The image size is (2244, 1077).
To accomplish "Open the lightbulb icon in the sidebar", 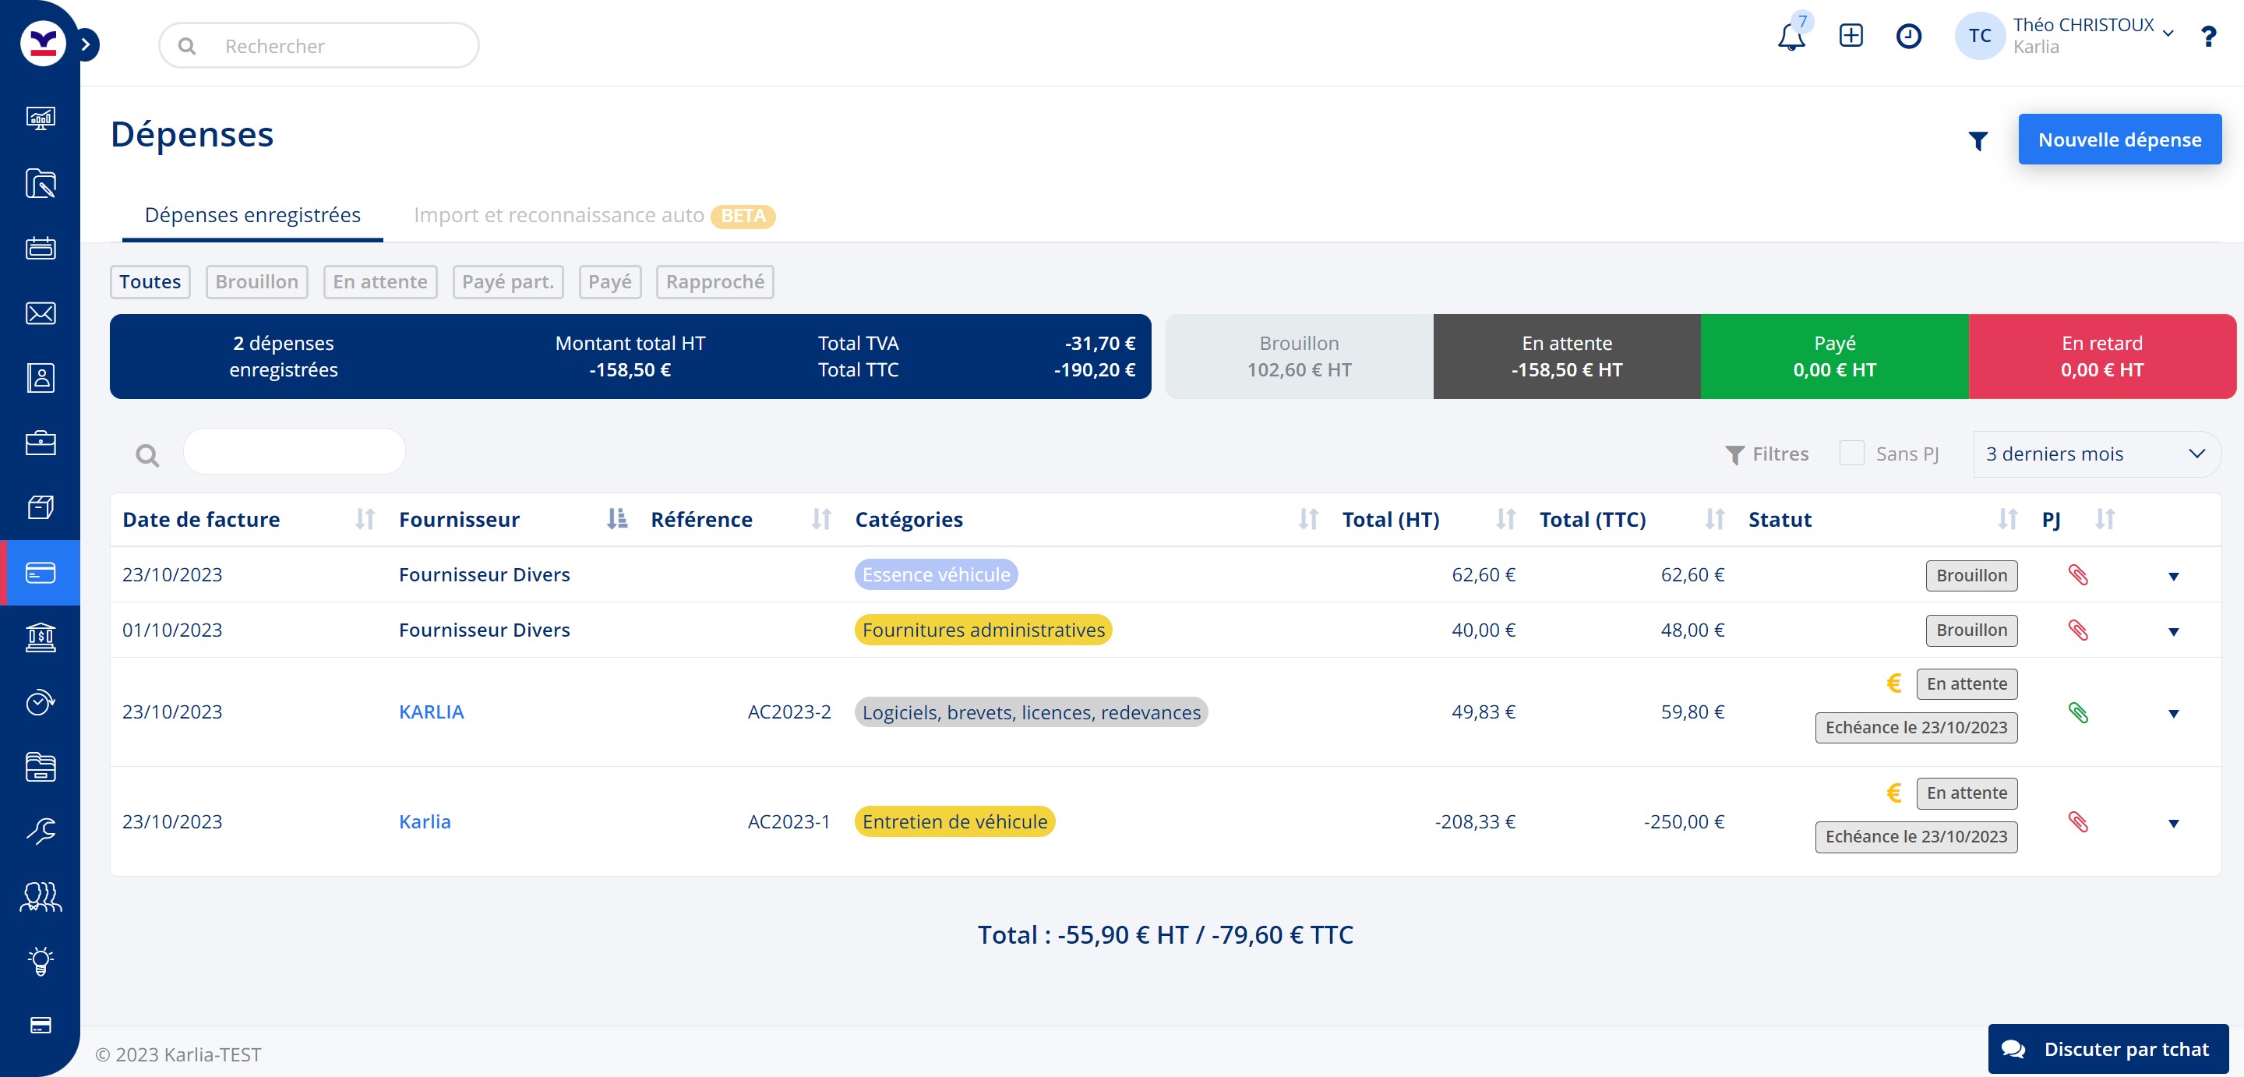I will 40,960.
